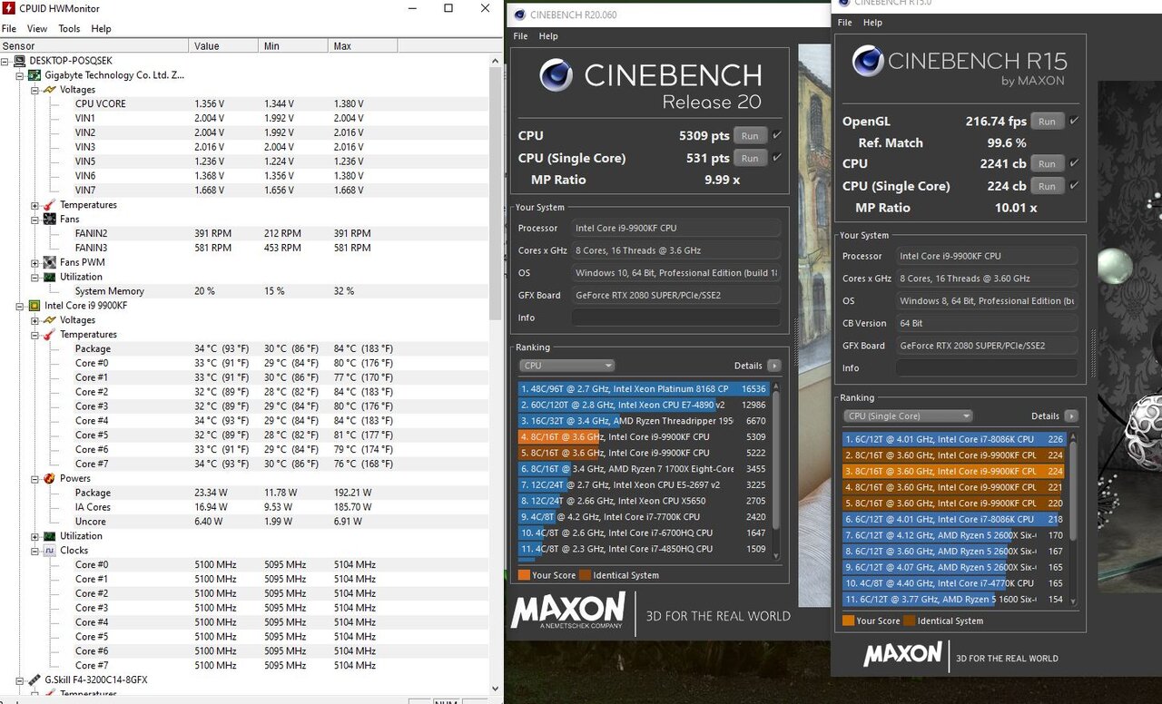Run the CPU test in Cinebench R20
1162x704 pixels.
click(x=750, y=135)
